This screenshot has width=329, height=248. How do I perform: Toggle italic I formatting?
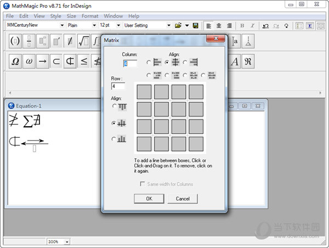(252, 26)
